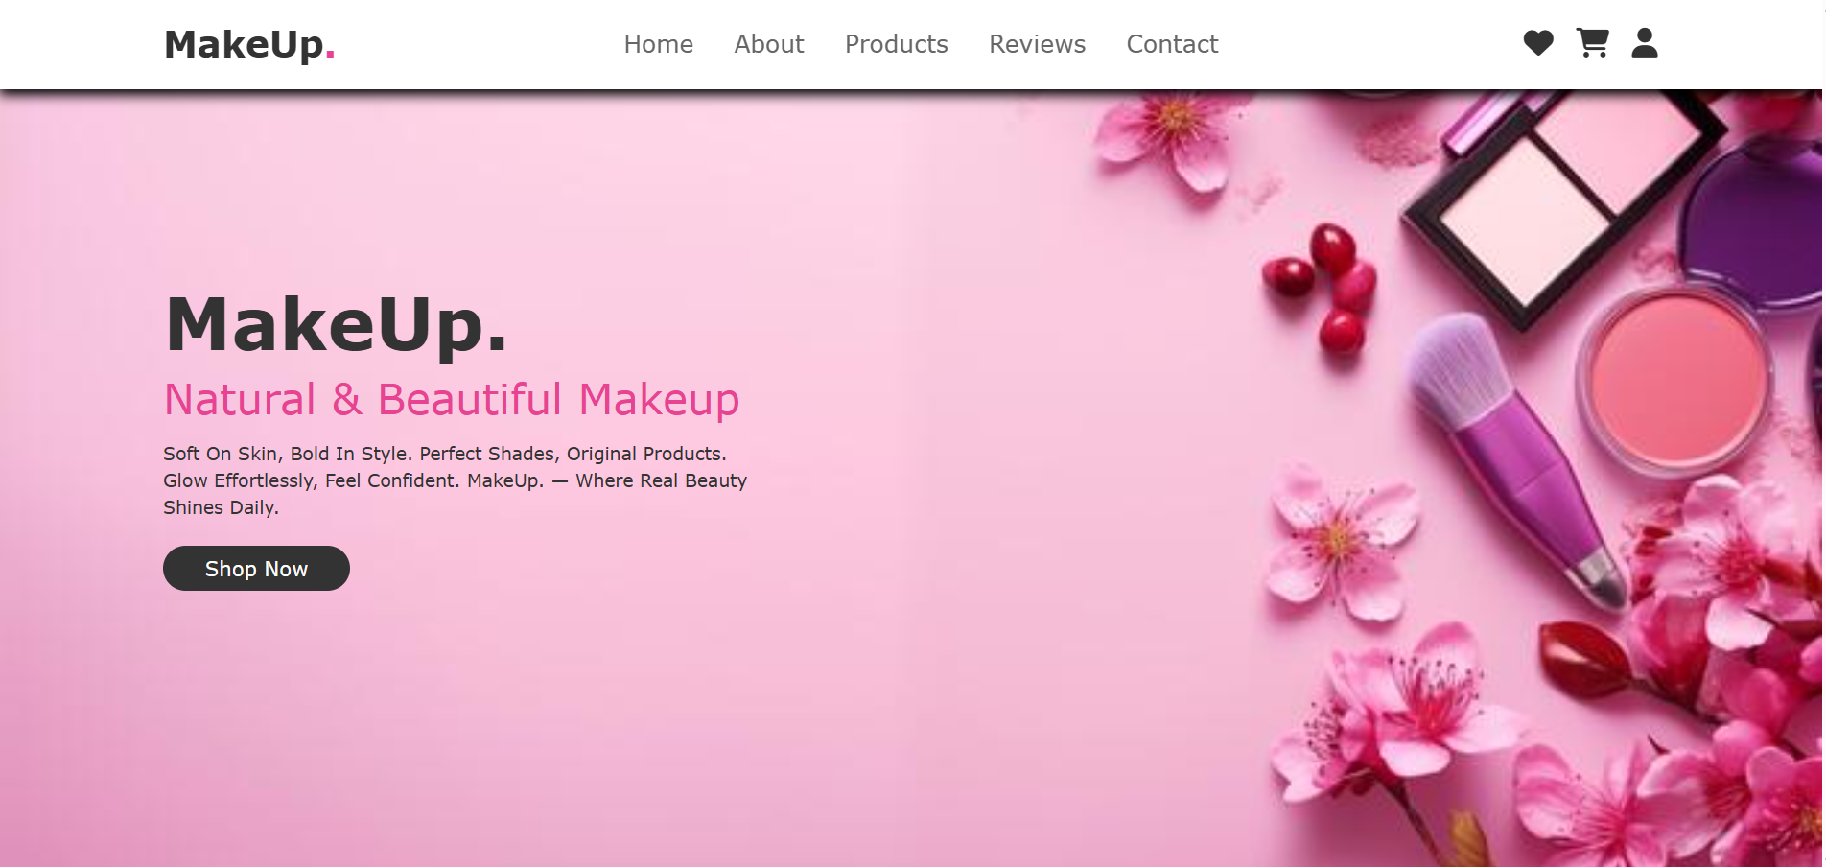This screenshot has height=867, width=1826.
Task: Open the shopping cart icon
Action: click(x=1593, y=43)
